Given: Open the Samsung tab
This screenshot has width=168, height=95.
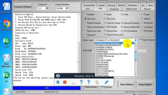Looking at the screenshot, I should tap(111, 5).
